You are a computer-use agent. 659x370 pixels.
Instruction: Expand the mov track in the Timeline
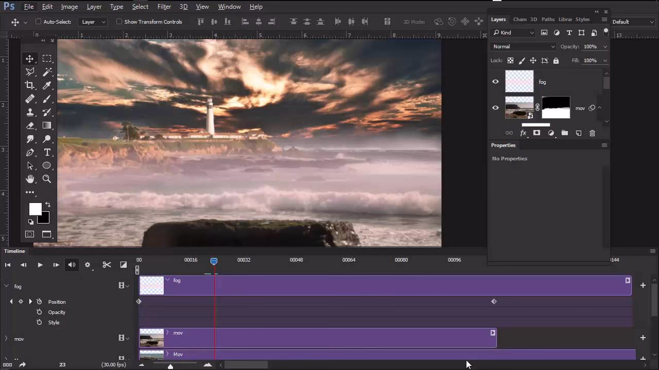(6, 339)
